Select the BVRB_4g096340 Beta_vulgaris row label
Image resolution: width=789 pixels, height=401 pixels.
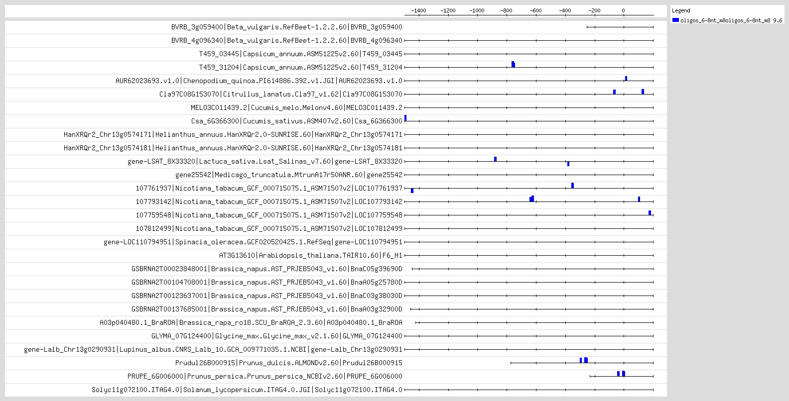(x=287, y=40)
